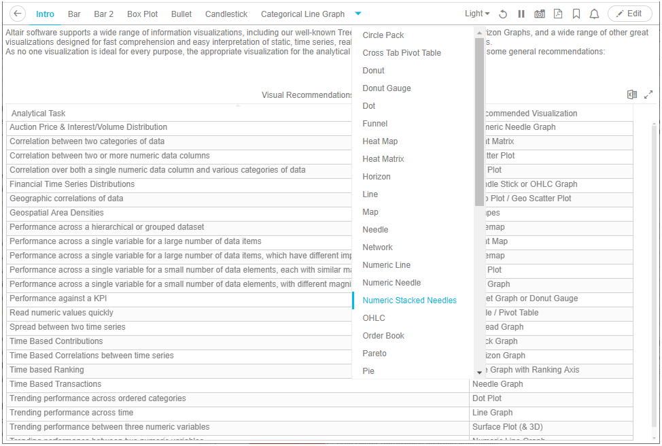Pick Donut from the dashboard list
This screenshot has height=446, width=662.
click(413, 71)
